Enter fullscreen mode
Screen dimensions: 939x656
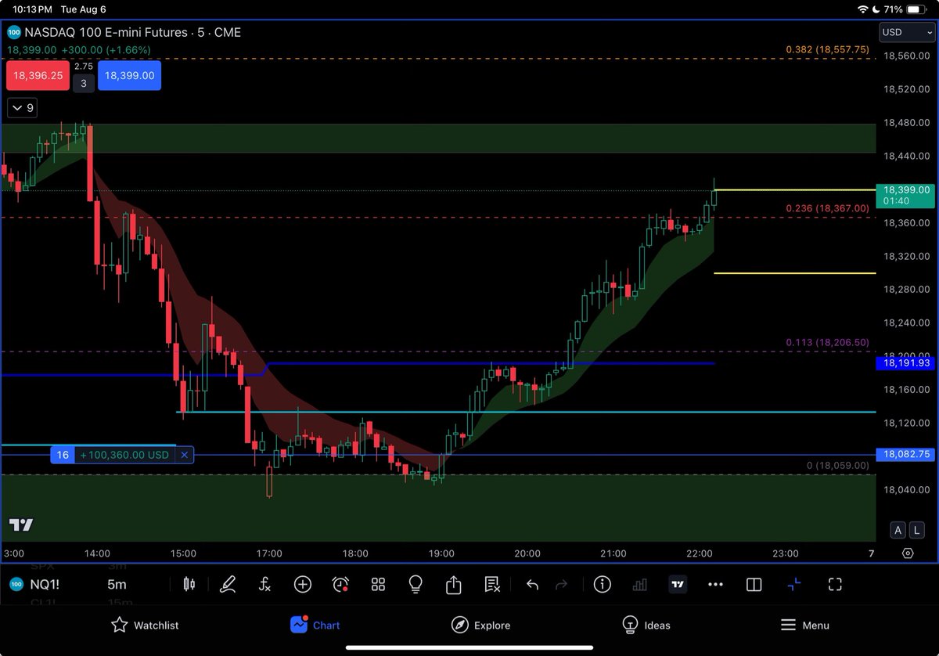click(834, 584)
